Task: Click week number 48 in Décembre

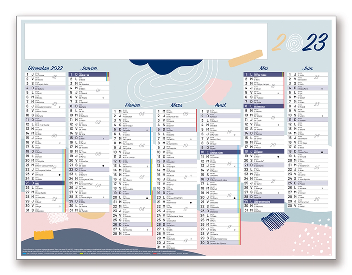Action: 54,77
